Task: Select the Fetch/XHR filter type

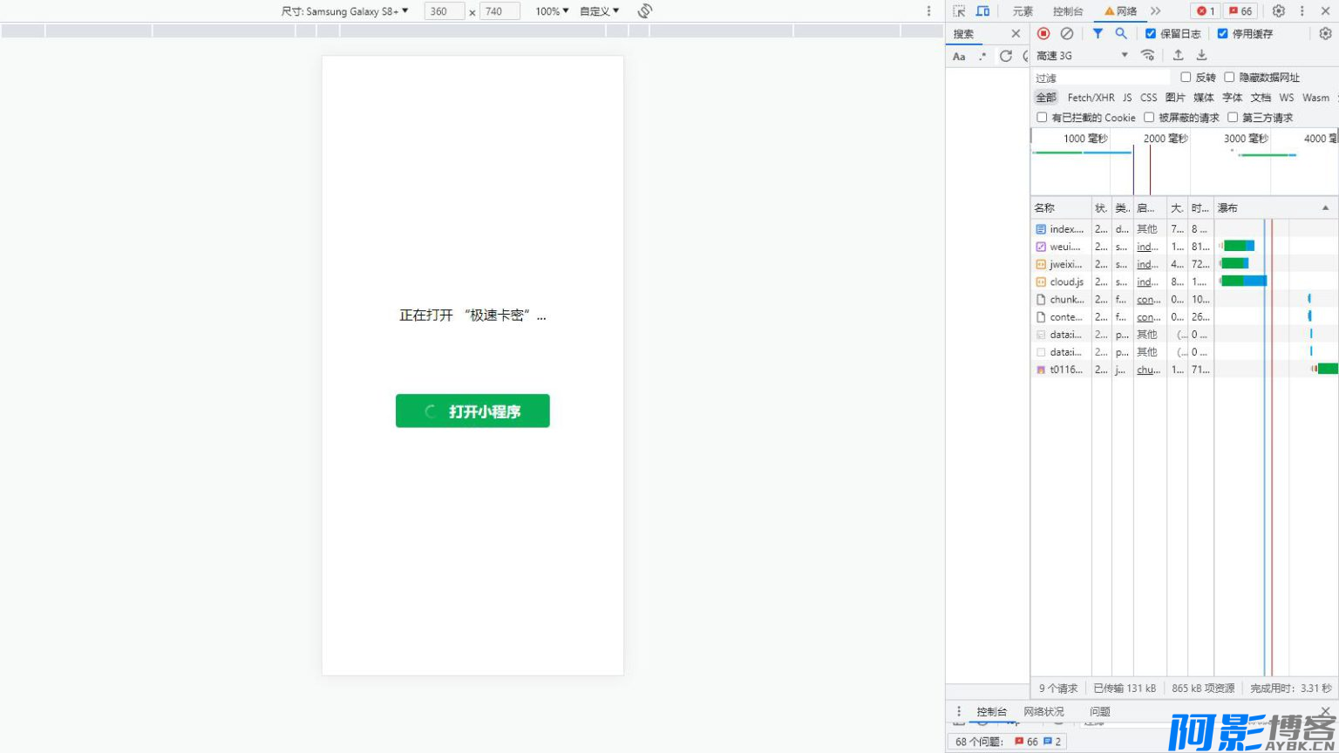Action: (x=1091, y=98)
